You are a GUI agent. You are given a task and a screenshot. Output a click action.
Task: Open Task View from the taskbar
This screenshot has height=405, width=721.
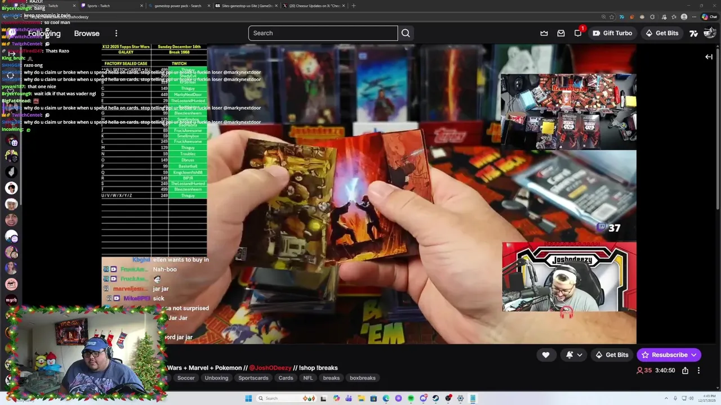point(323,398)
